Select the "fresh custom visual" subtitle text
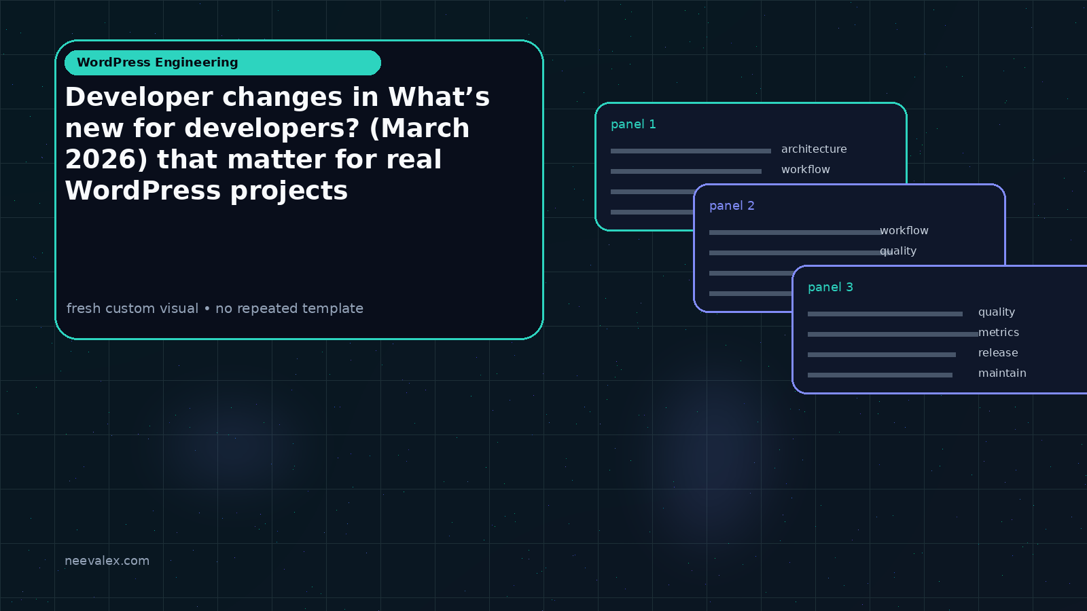The width and height of the screenshot is (1087, 611). click(215, 308)
